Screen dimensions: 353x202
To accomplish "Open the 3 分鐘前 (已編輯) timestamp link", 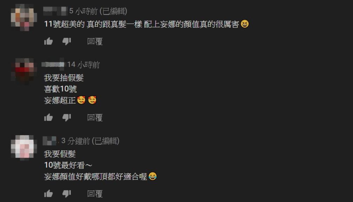I will [x=90, y=141].
